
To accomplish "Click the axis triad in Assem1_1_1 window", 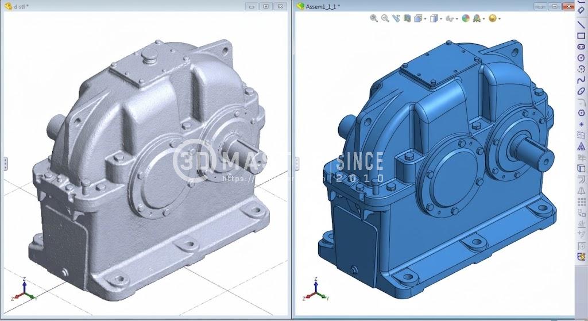I will click(316, 290).
